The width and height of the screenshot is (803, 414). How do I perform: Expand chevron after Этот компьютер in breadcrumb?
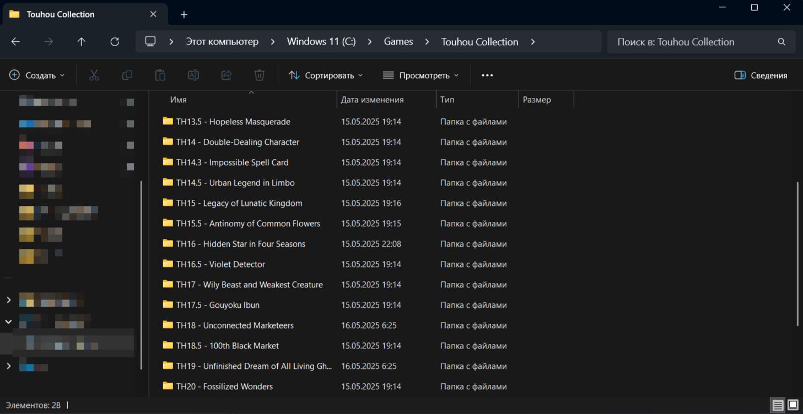(x=272, y=42)
